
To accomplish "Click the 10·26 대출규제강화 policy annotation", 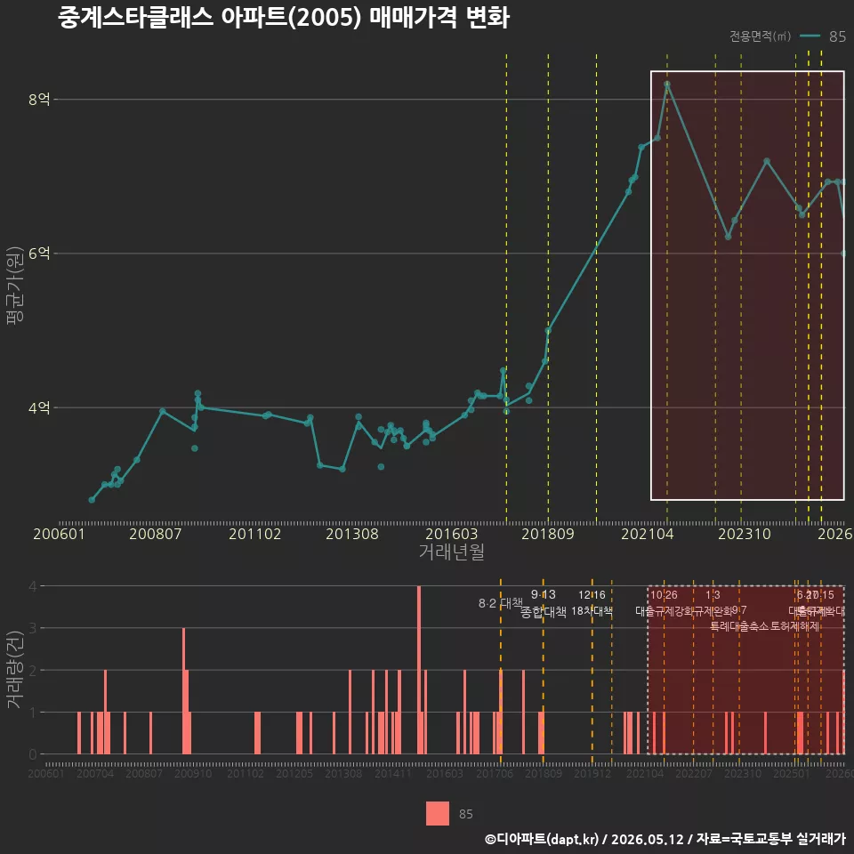I will 664,603.
